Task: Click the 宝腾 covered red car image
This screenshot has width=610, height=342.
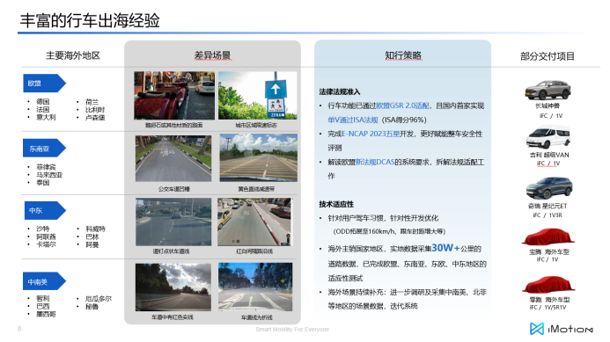Action: click(x=548, y=237)
